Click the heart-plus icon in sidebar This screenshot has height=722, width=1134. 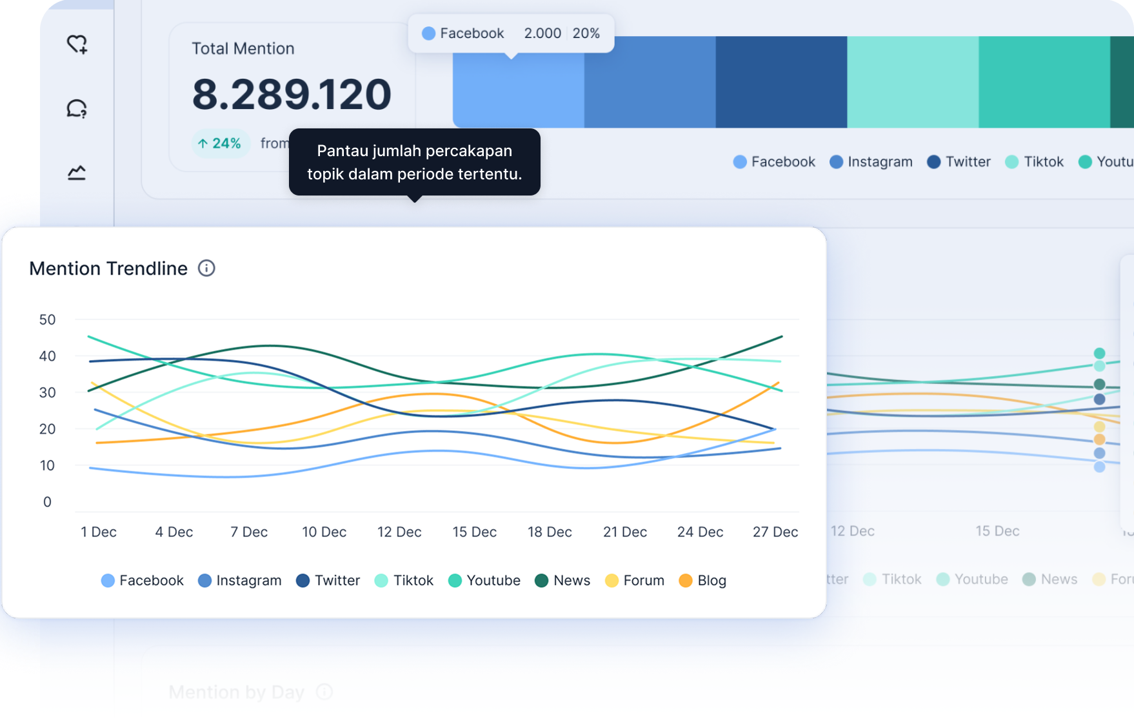pyautogui.click(x=77, y=45)
